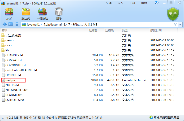This screenshot has width=184, height=121.
Task: Click the 双核压缩引擎 status icon
Action: tap(151, 117)
